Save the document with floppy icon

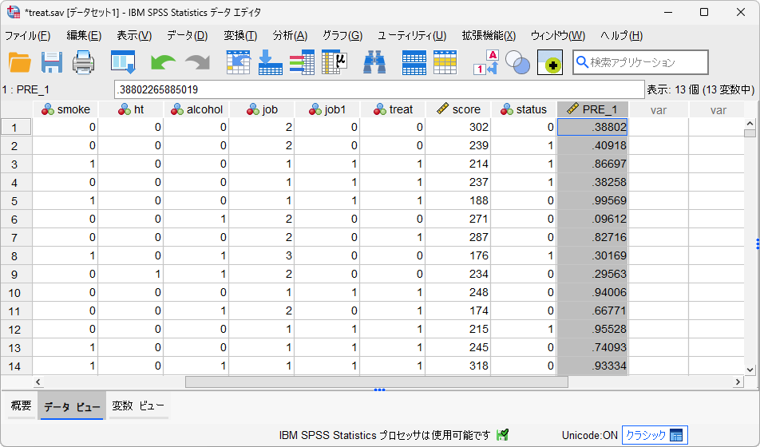tap(51, 62)
